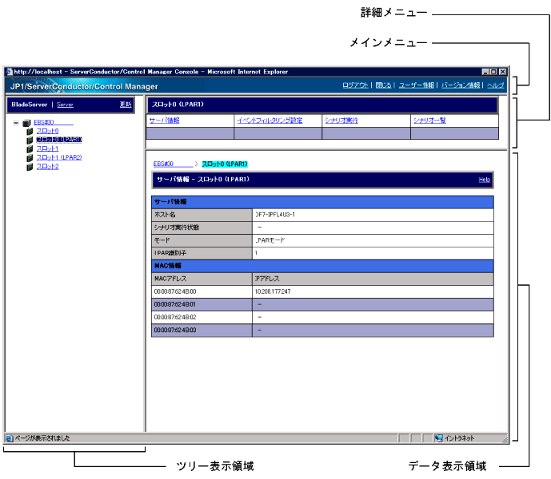Image resolution: width=551 pixels, height=479 pixels.
Task: Click the Internet Explorer icon in title bar
Action: 9,71
